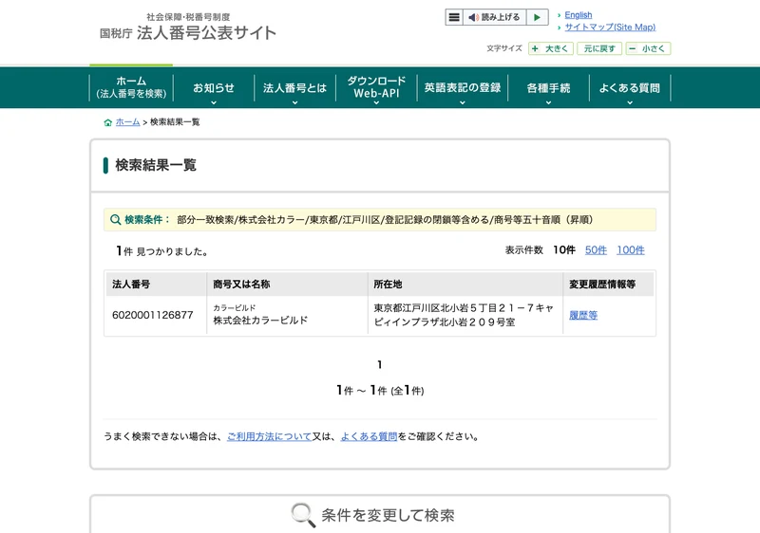
Task: Click pagination page number 1
Action: (x=379, y=365)
